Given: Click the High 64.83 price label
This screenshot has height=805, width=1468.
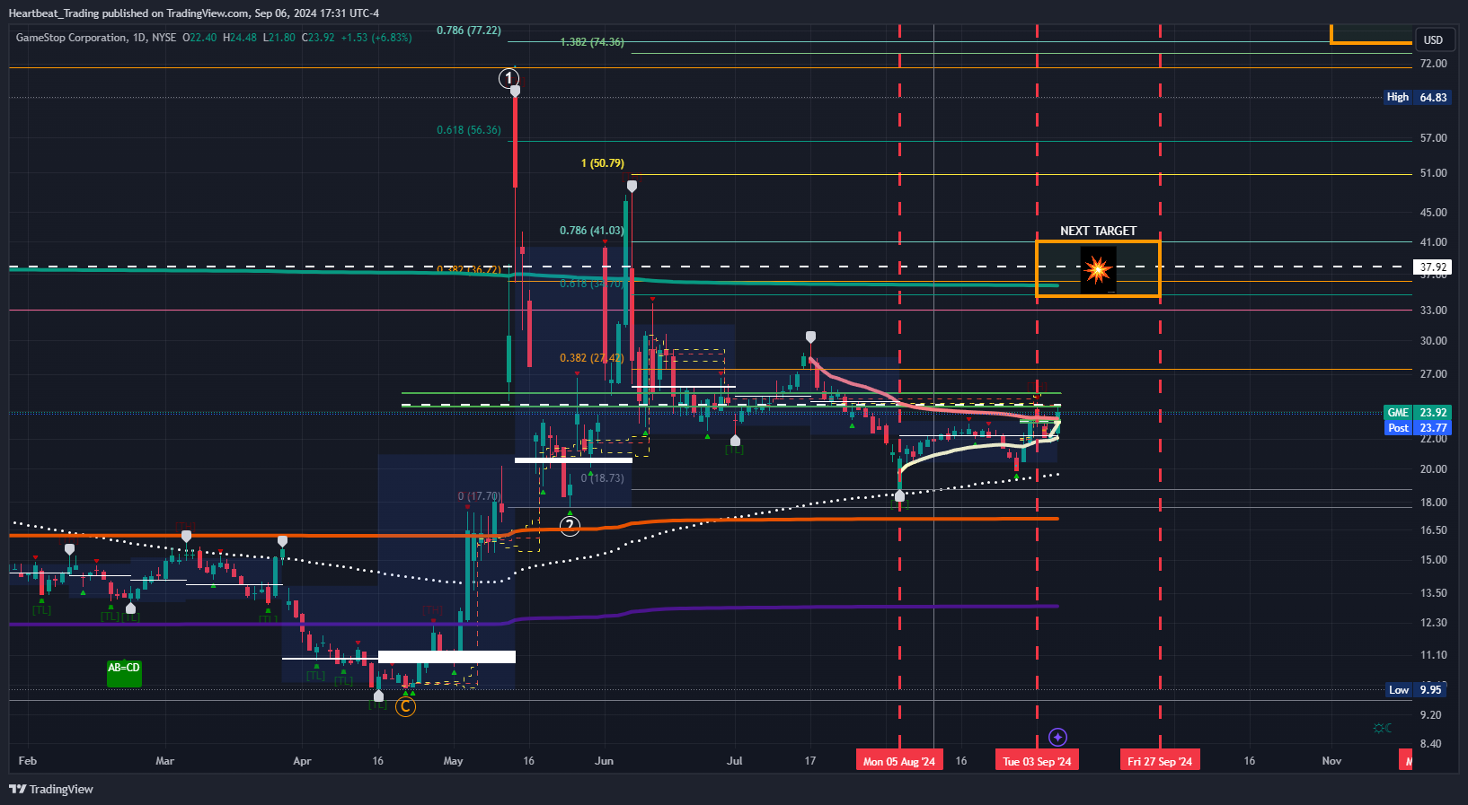Looking at the screenshot, I should click(x=1418, y=97).
